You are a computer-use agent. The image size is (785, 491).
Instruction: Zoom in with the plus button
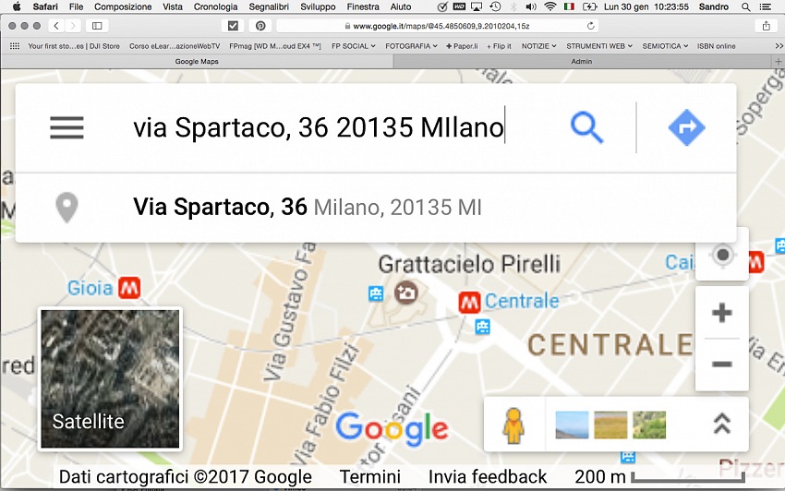click(722, 313)
